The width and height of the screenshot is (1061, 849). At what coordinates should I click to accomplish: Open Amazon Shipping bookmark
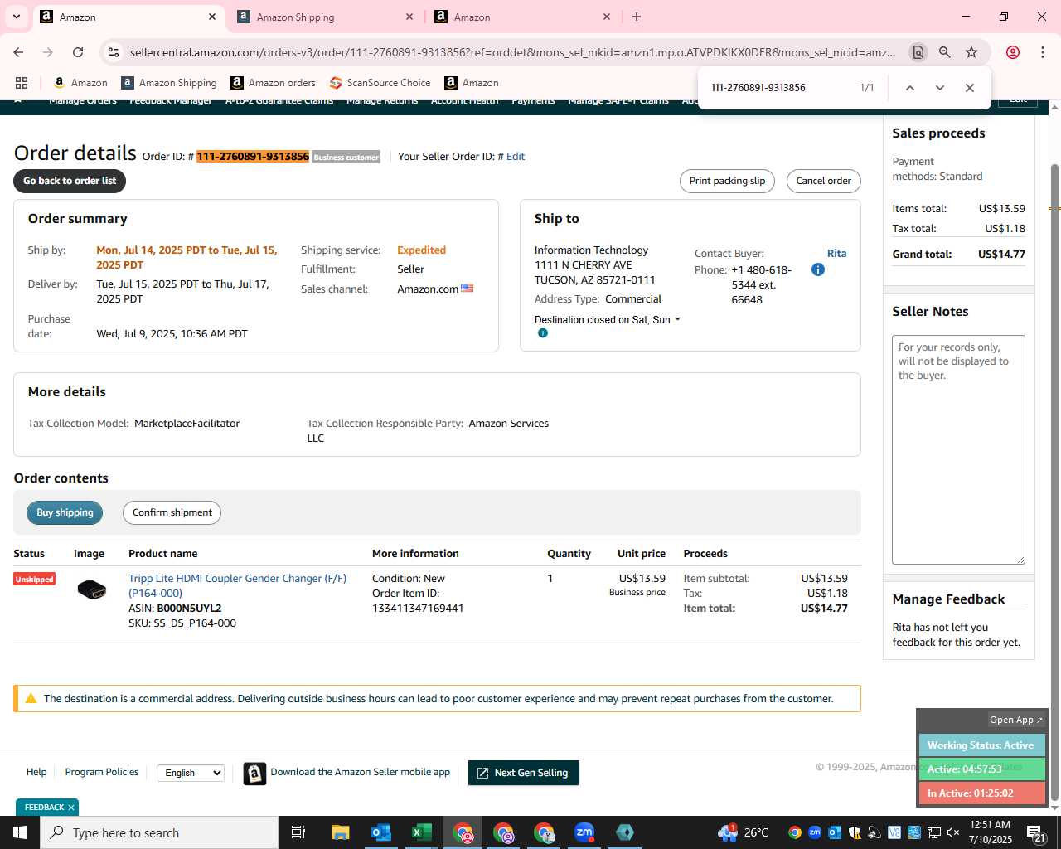click(168, 83)
